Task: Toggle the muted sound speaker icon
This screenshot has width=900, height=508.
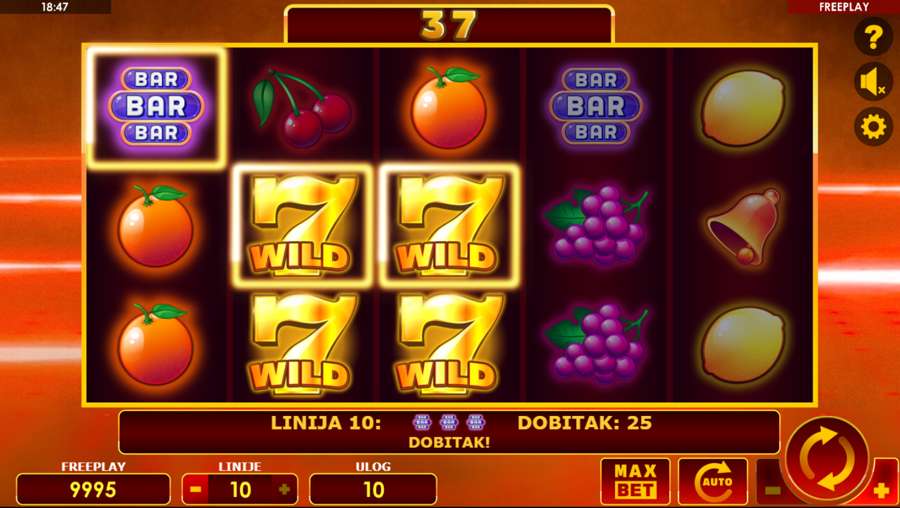Action: (x=873, y=82)
